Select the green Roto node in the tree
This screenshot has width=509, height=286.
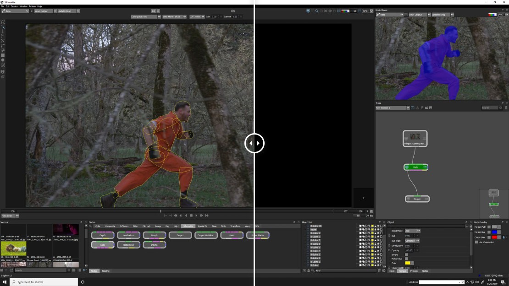416,167
